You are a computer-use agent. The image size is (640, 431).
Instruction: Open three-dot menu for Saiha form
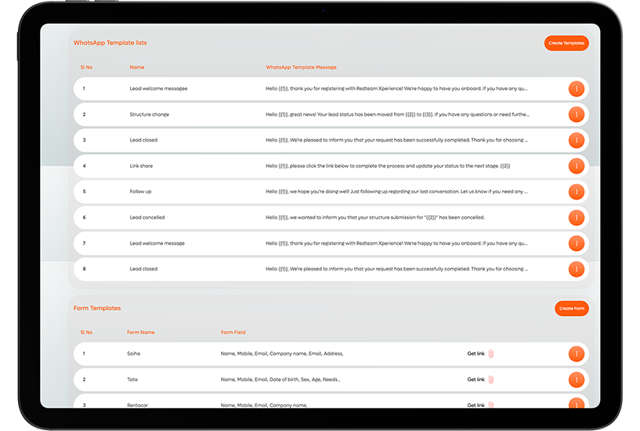pyautogui.click(x=577, y=354)
